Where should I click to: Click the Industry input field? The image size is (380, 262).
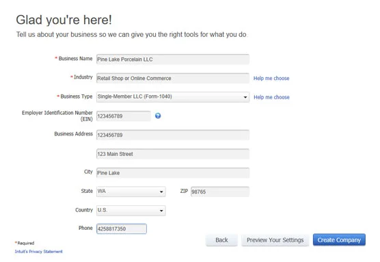point(172,78)
